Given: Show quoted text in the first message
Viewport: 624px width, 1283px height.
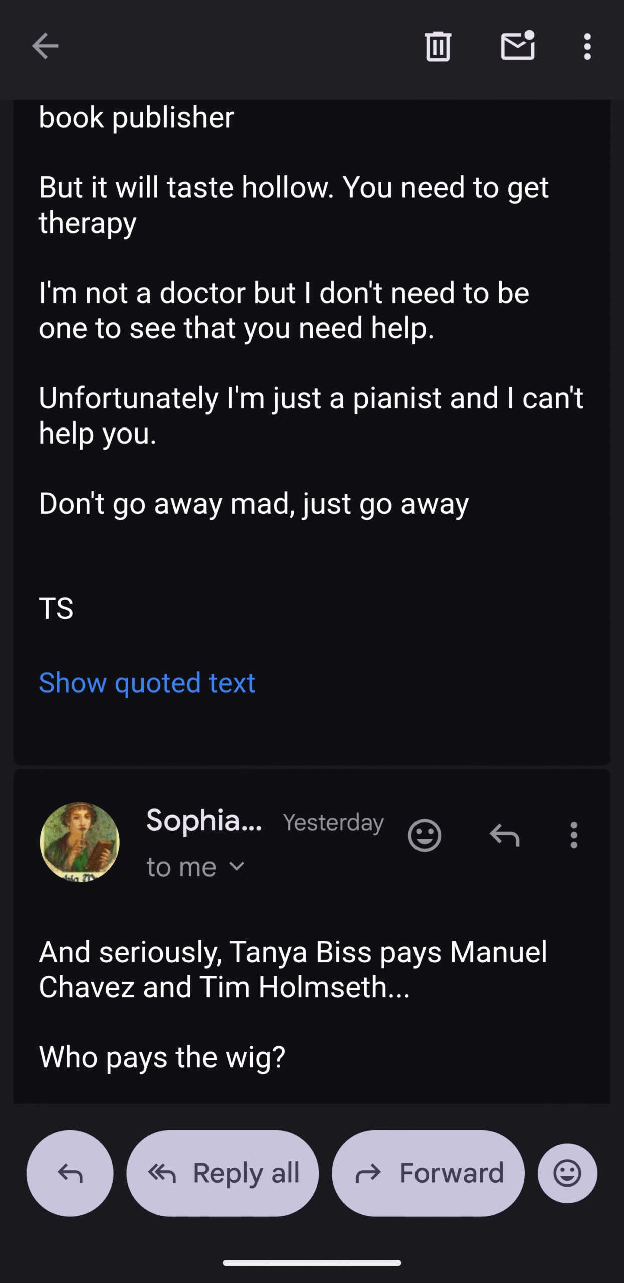Looking at the screenshot, I should pos(147,683).
